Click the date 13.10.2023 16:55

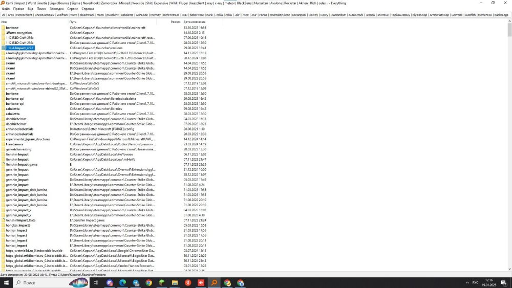195,28
